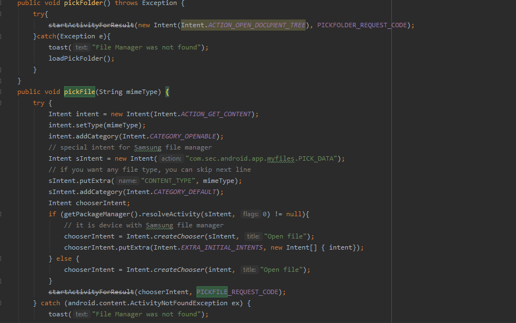Click the intent.setType(mimeType) line
Screen dimensions: 516x323
[97, 125]
